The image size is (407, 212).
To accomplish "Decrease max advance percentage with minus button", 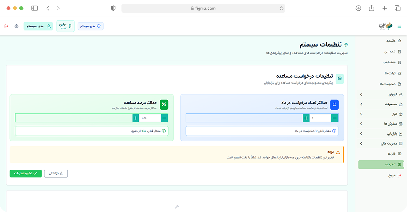I will [164, 118].
